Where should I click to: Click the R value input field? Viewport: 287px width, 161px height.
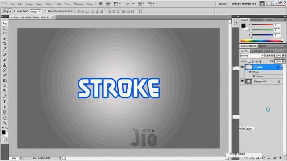click(x=277, y=25)
